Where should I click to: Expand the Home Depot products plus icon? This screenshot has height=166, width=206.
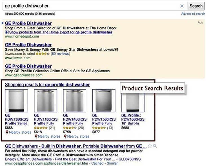click(x=7, y=32)
